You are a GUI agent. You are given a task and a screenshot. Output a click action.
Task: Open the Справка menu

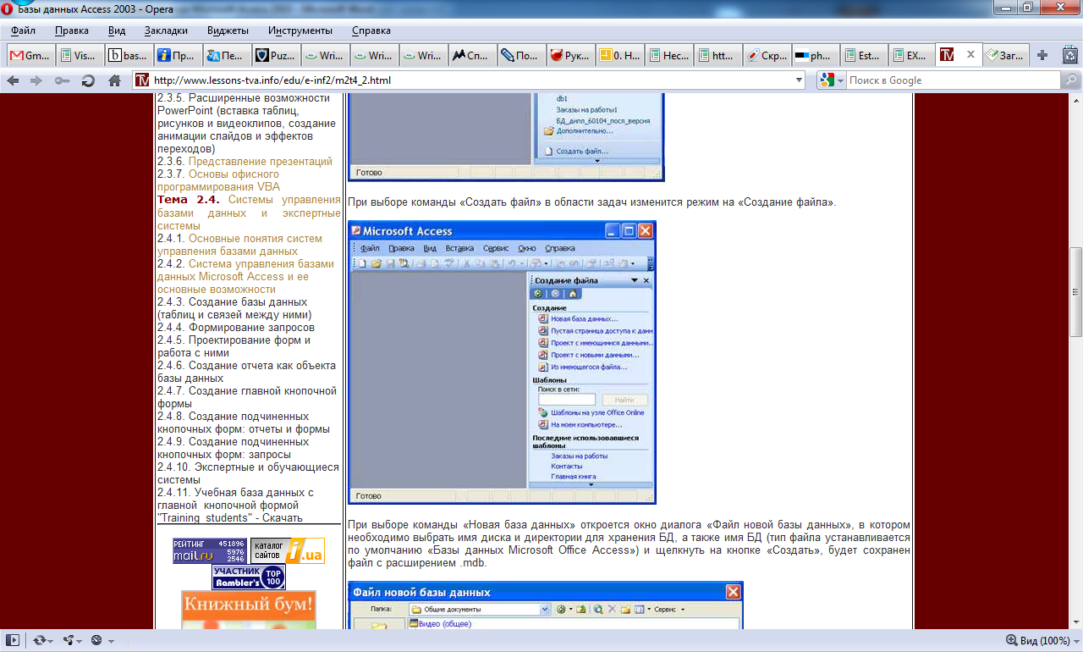371,30
